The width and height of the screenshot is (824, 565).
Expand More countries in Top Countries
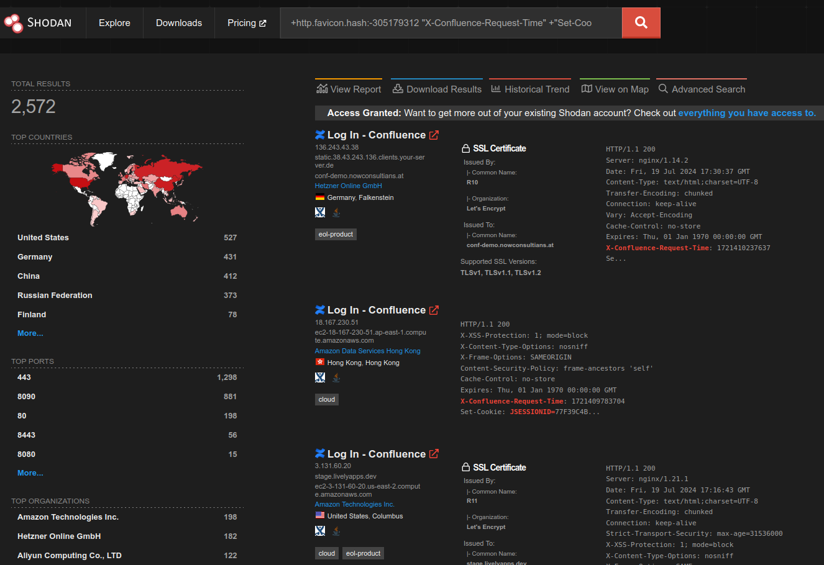click(30, 333)
